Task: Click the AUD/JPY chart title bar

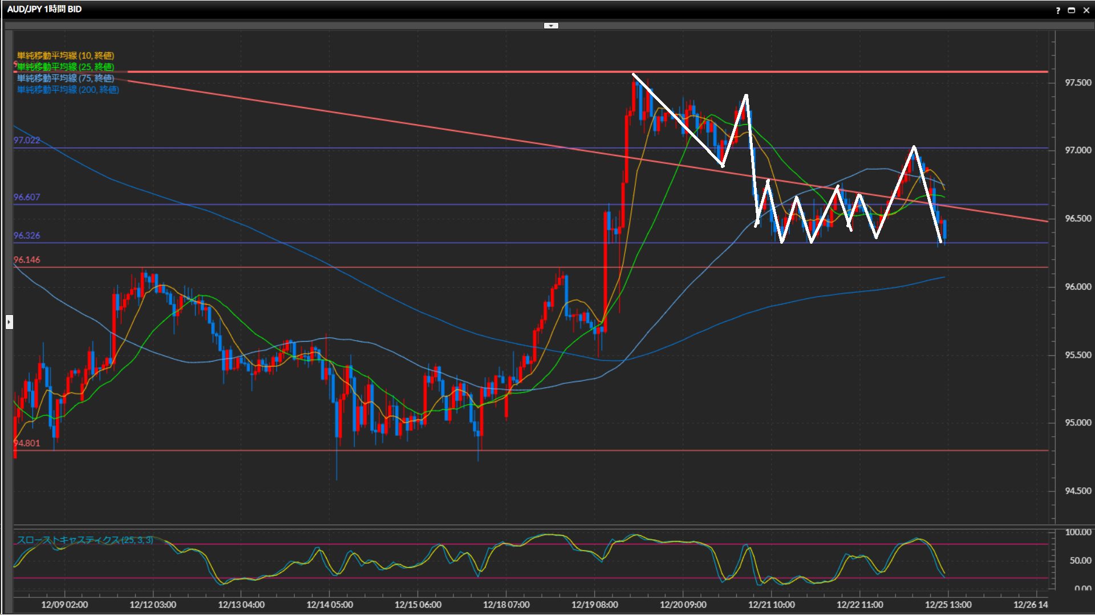Action: tap(44, 9)
